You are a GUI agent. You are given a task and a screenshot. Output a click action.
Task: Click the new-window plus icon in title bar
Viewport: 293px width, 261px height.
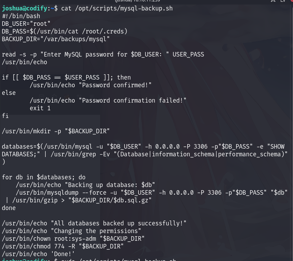pos(283,1)
